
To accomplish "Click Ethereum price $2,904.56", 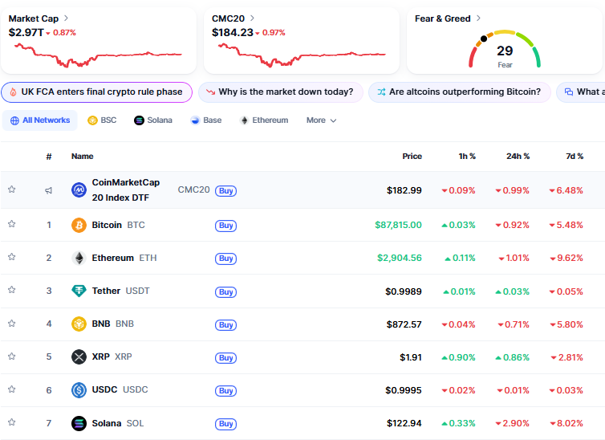I will (x=400, y=258).
